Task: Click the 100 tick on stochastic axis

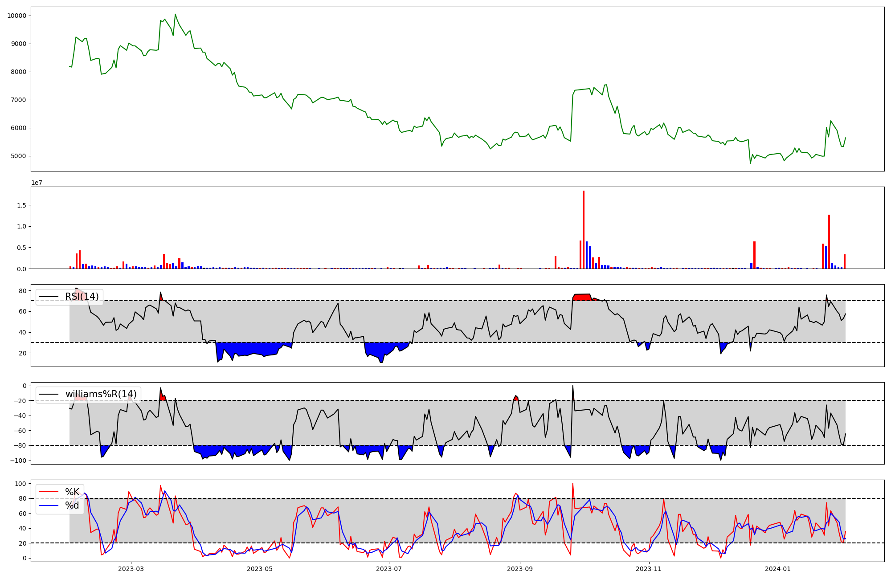Action: pos(20,484)
